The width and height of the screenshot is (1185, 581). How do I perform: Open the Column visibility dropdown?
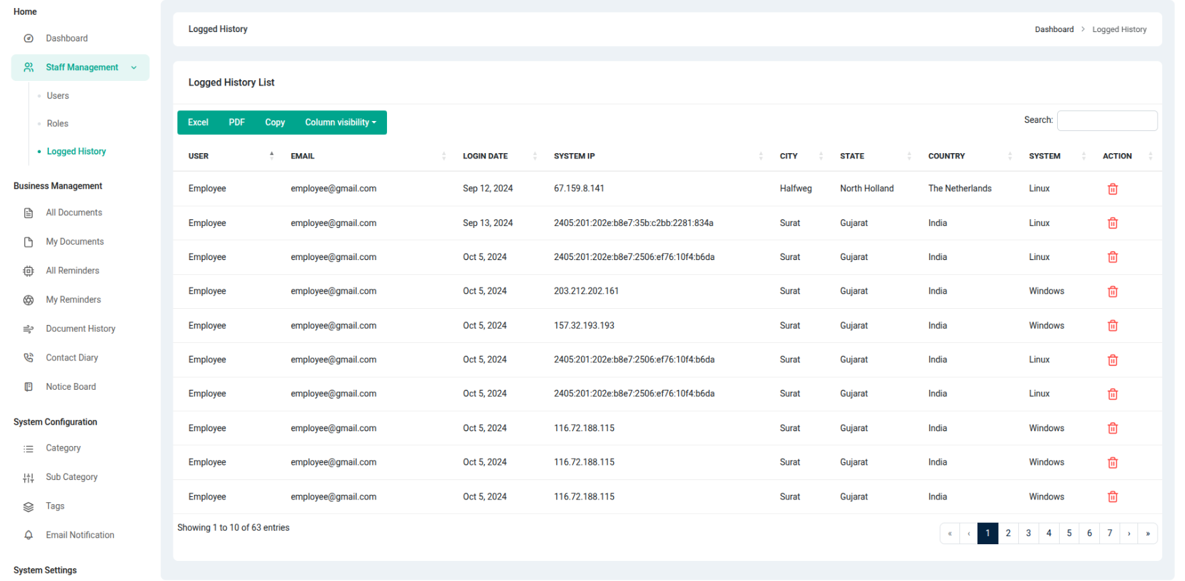[x=340, y=123]
